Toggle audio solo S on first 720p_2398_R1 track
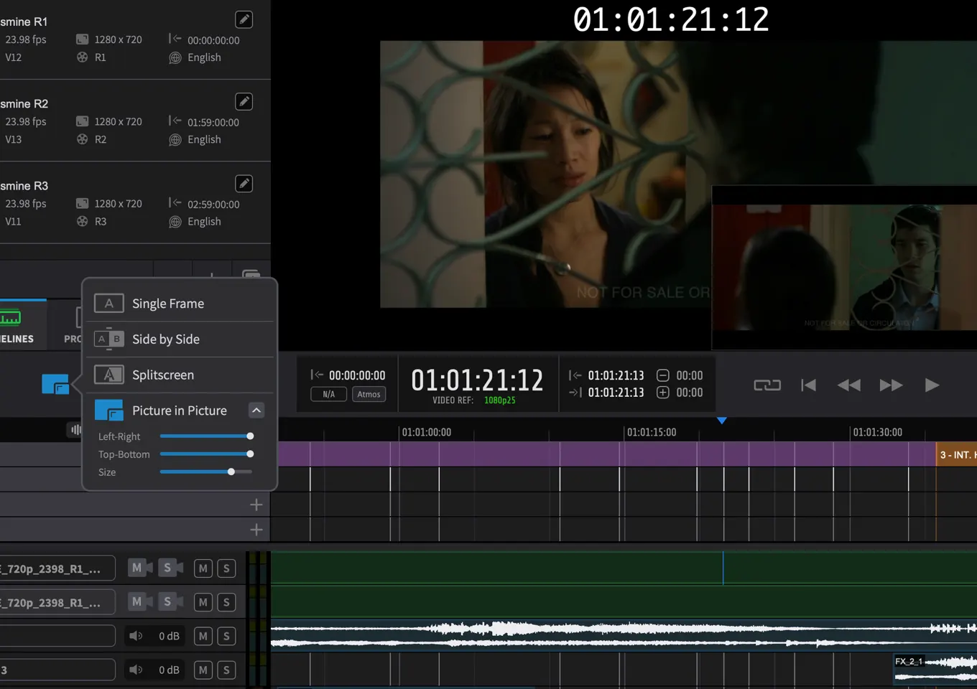The width and height of the screenshot is (977, 689). [x=226, y=568]
